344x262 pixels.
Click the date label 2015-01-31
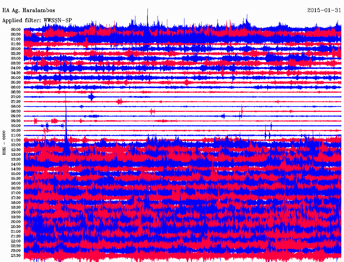(x=324, y=10)
